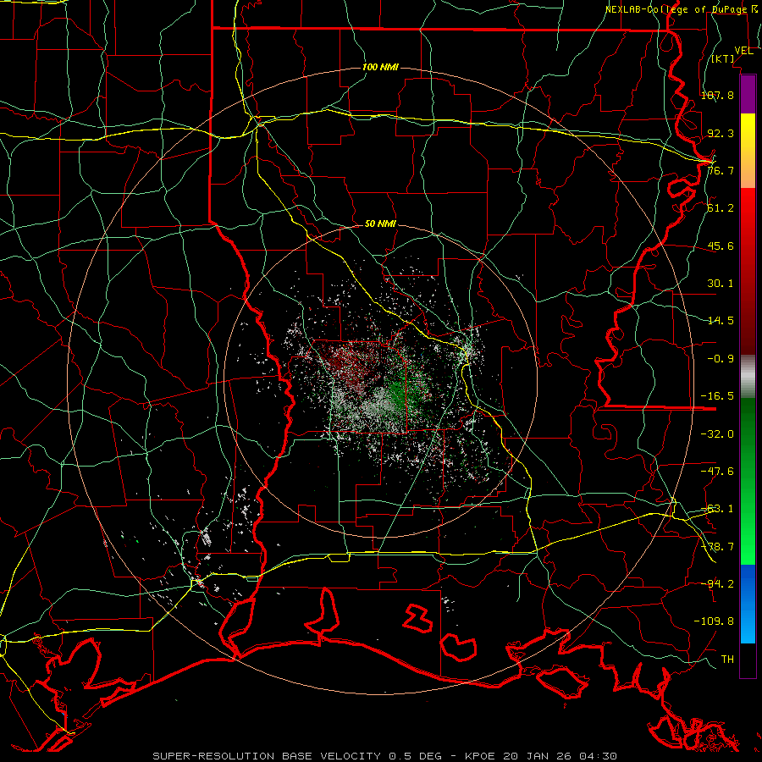The image size is (762, 762).
Task: Click the KT units label
Action: pos(723,58)
